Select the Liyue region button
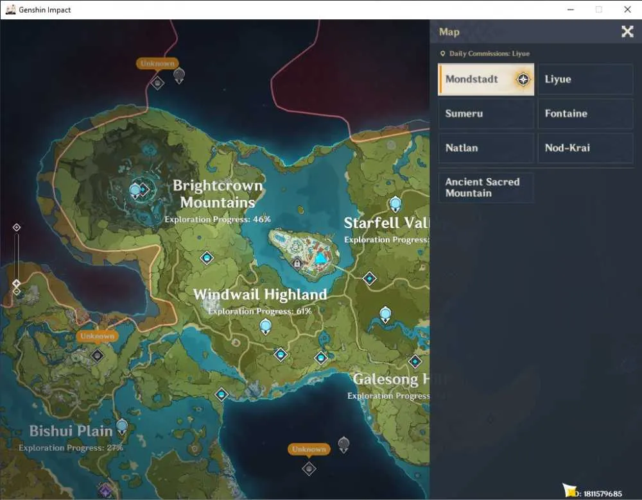 pos(585,79)
